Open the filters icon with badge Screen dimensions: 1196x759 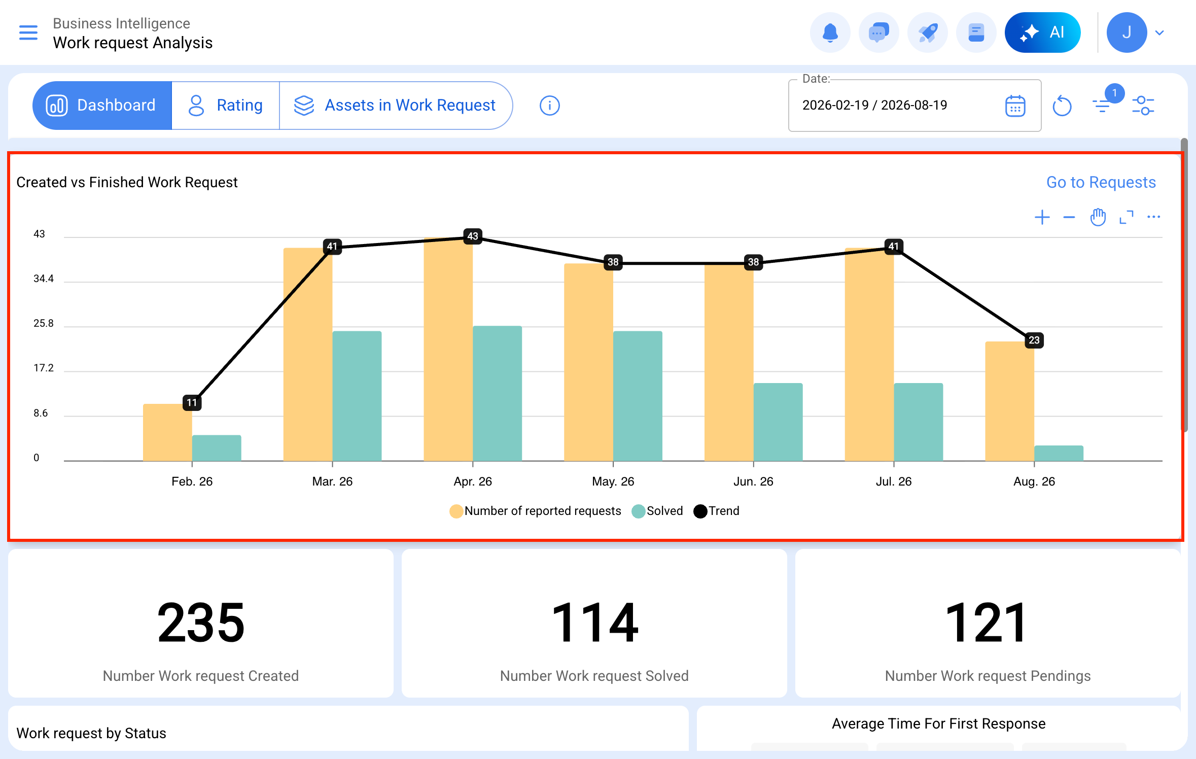click(x=1102, y=106)
